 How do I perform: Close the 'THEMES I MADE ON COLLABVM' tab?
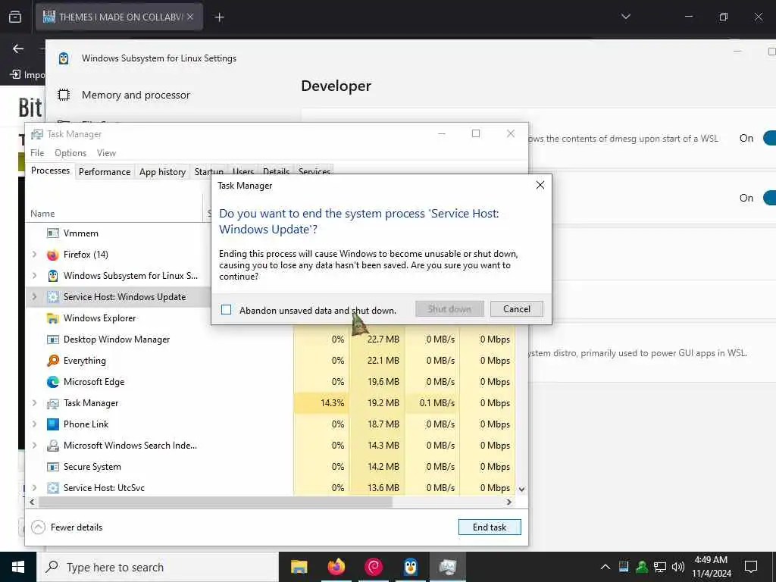[x=190, y=17]
